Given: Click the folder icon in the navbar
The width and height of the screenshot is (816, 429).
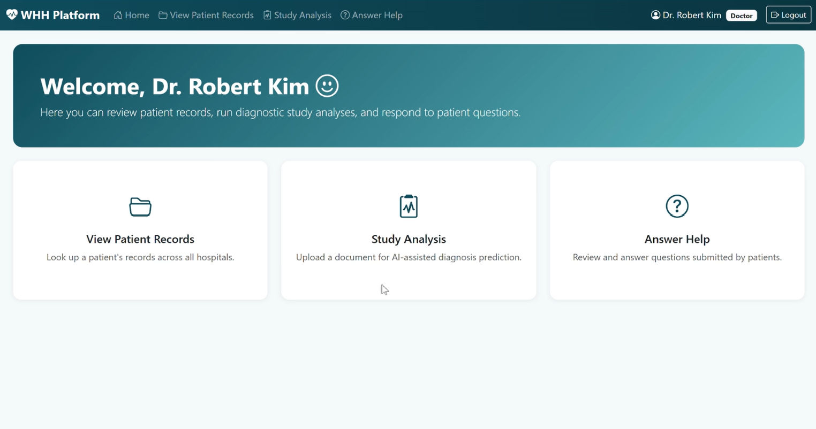Looking at the screenshot, I should pos(163,15).
